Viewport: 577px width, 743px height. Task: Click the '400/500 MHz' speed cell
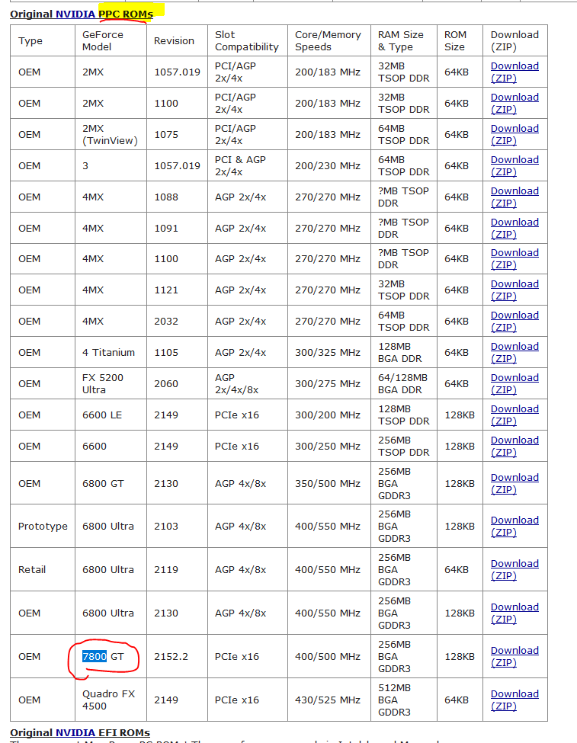click(328, 656)
